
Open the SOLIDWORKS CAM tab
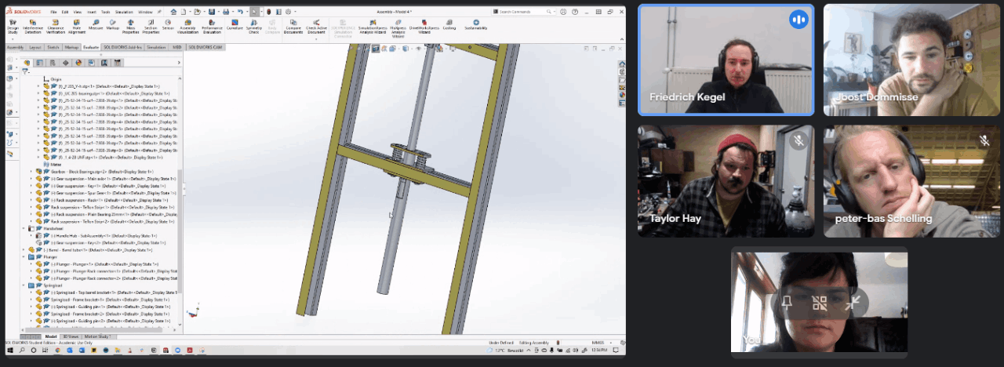pos(204,47)
